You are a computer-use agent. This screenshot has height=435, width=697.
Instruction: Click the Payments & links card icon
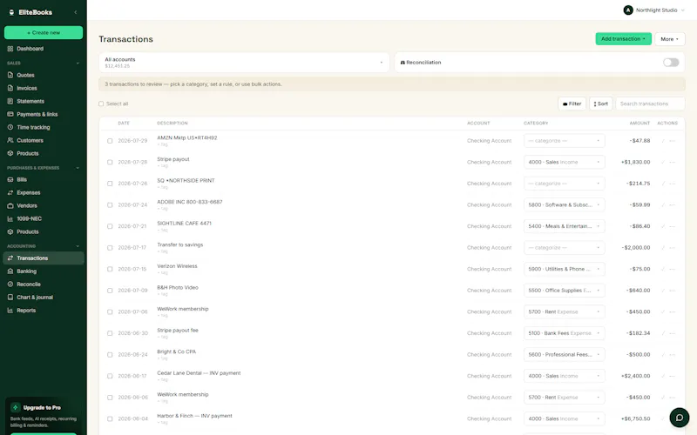point(10,114)
